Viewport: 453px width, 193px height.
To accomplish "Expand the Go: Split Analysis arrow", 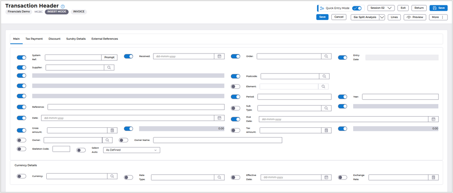I will [x=382, y=18].
